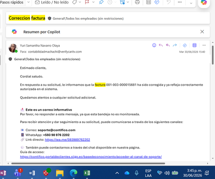Open the Wi-Fi network tray icon
Viewport: 215px width, 179px height.
coord(160,173)
